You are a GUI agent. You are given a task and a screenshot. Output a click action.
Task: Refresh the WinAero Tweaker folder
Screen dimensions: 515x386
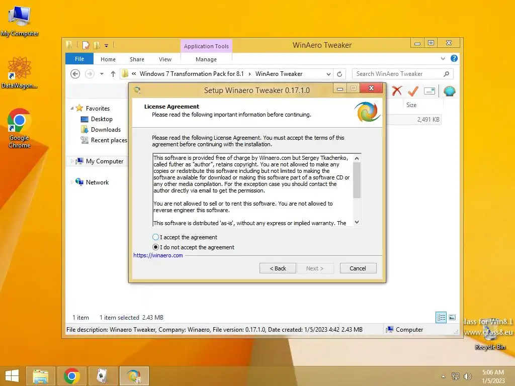339,74
